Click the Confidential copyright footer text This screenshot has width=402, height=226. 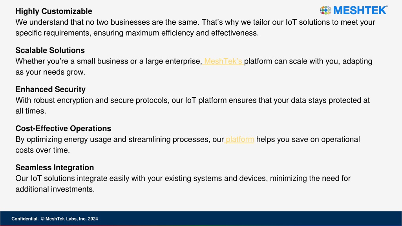pos(55,219)
